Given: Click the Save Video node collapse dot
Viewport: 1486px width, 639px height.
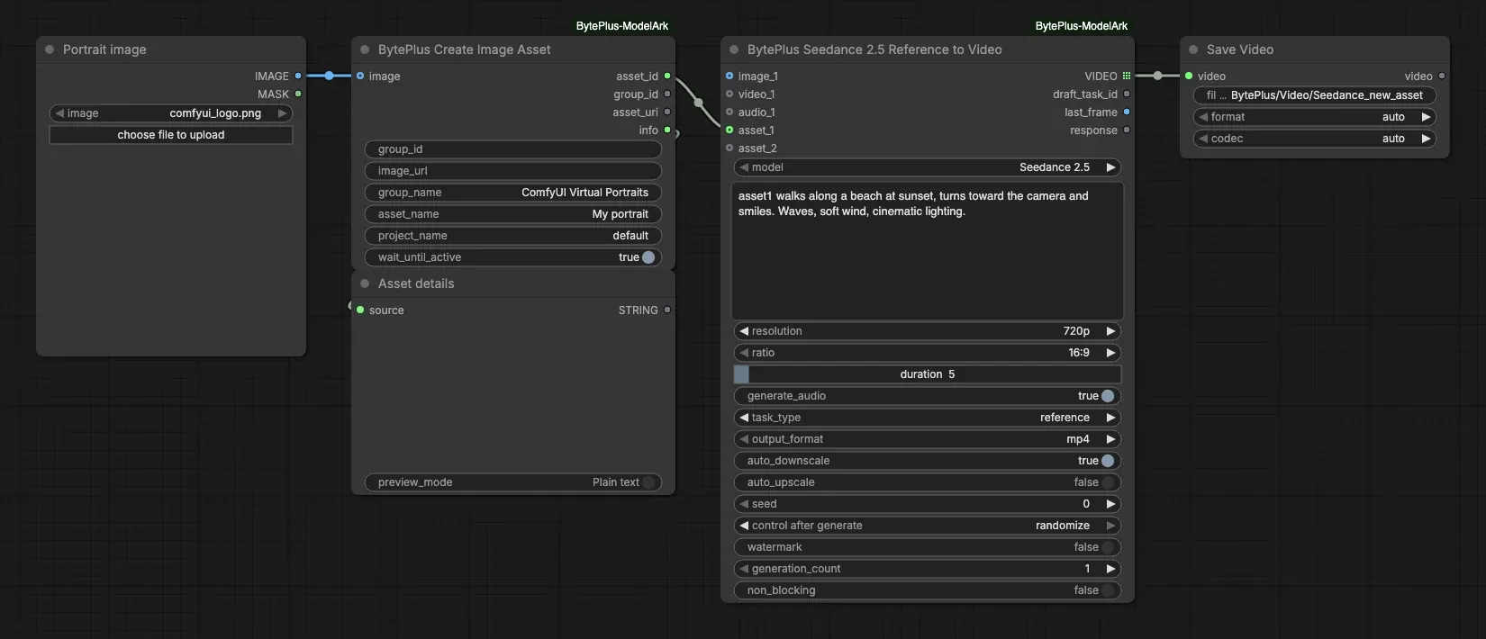Looking at the screenshot, I should 1193,49.
